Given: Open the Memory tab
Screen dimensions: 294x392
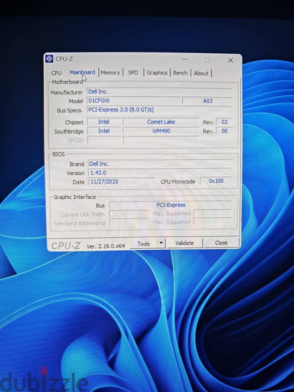Looking at the screenshot, I should (110, 72).
